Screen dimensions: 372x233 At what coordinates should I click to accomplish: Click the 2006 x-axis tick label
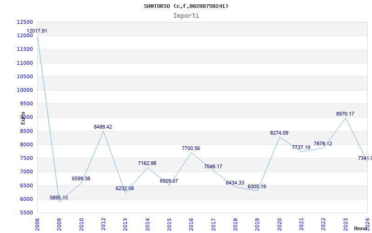[x=37, y=225]
